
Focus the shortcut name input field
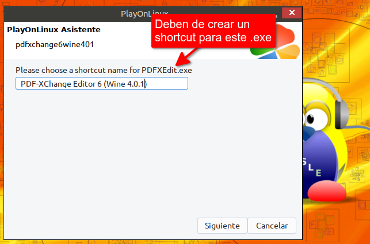click(102, 83)
